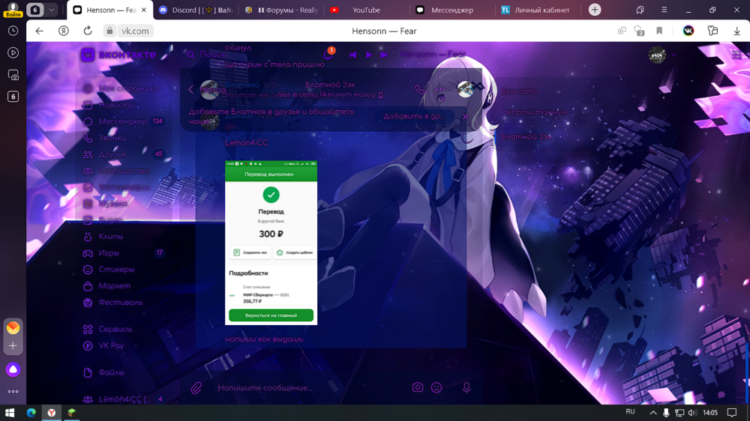Viewport: 750px width, 421px height.
Task: Open the Alice assistant purple icon
Action: (x=13, y=369)
